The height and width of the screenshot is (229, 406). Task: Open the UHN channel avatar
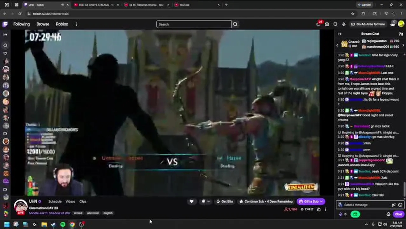click(21, 207)
